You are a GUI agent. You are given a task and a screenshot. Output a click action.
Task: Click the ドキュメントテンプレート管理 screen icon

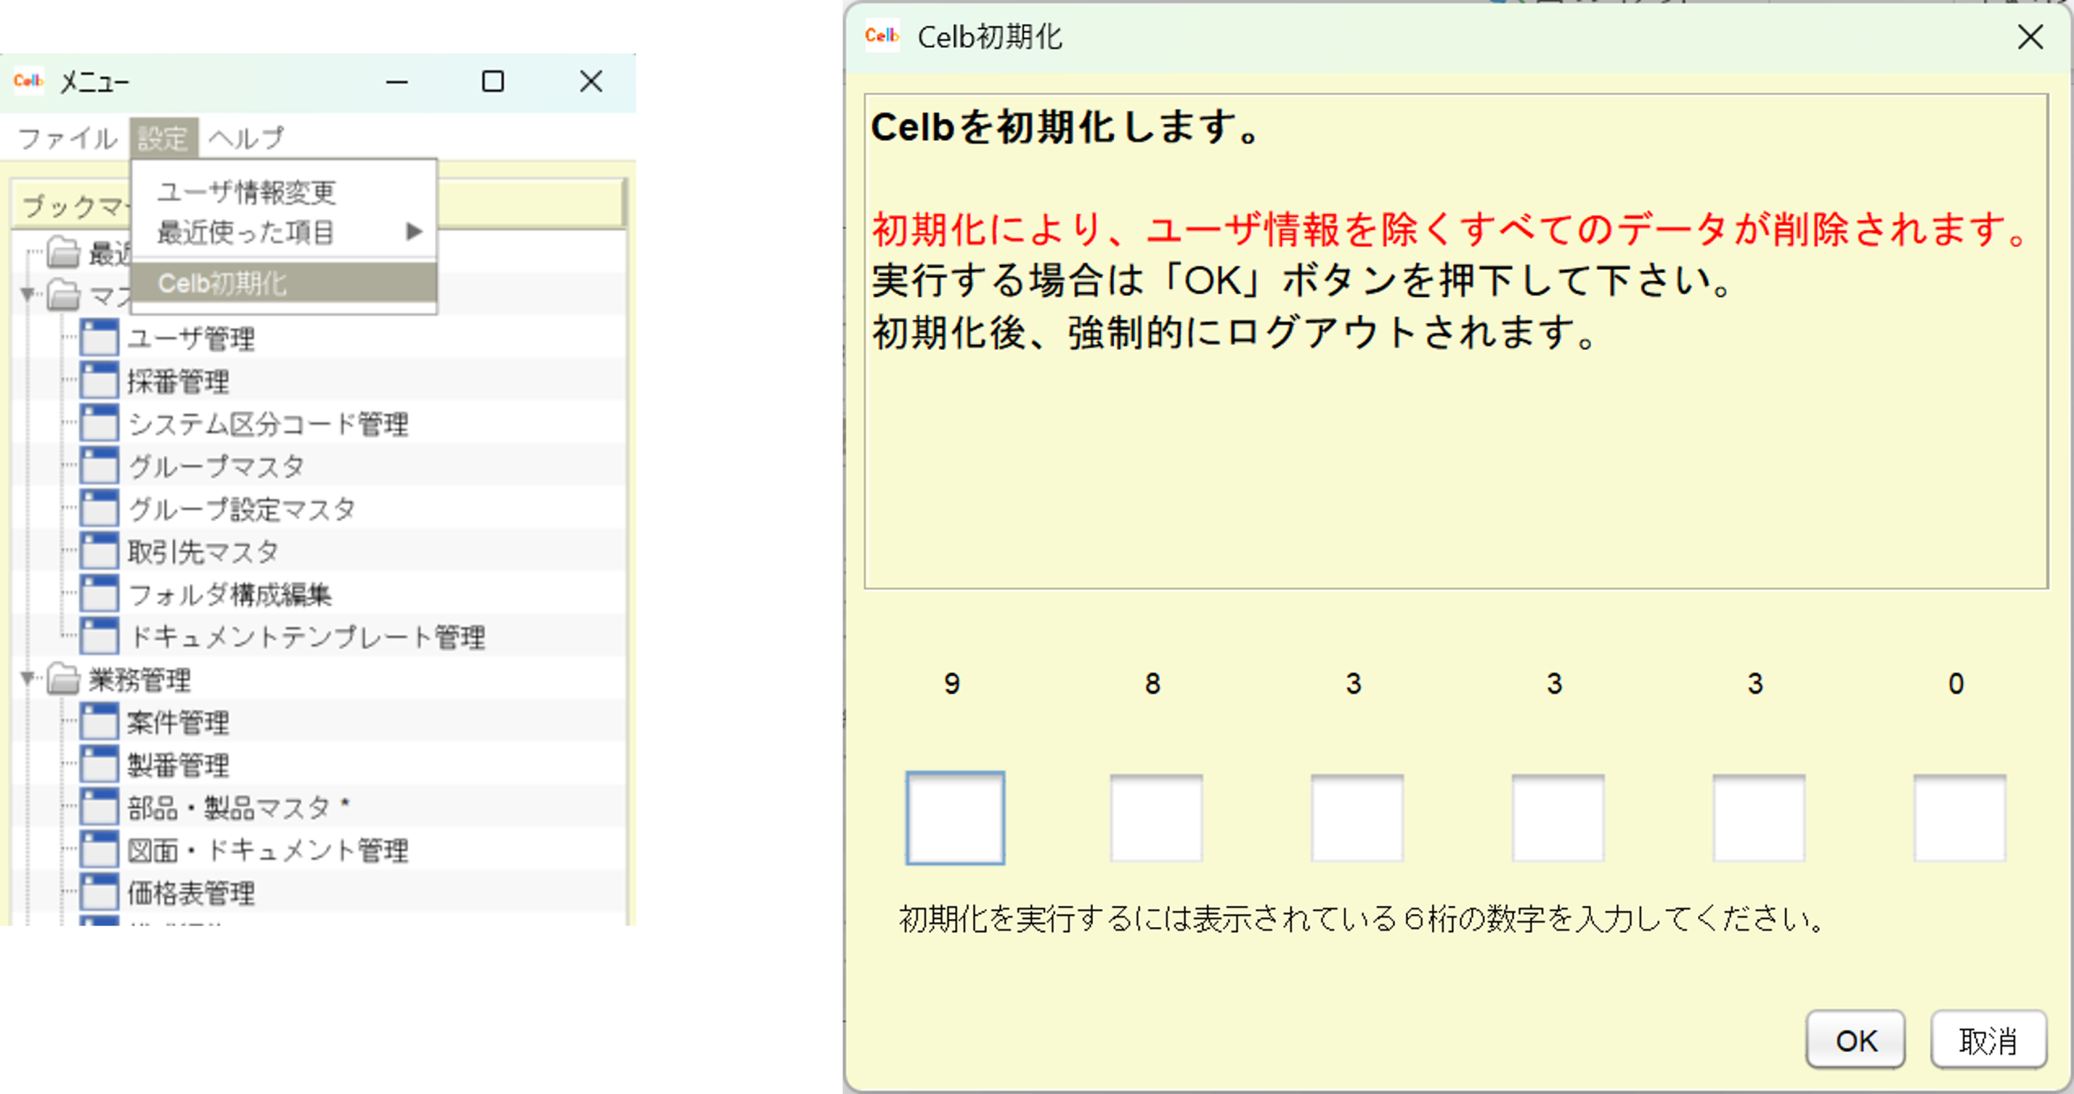pos(100,637)
